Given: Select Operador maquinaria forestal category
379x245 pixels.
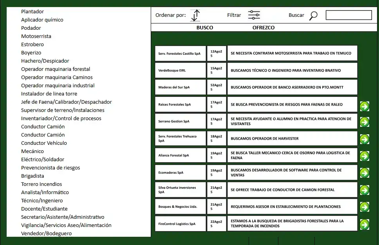Looking at the screenshot, I should click(x=56, y=69).
